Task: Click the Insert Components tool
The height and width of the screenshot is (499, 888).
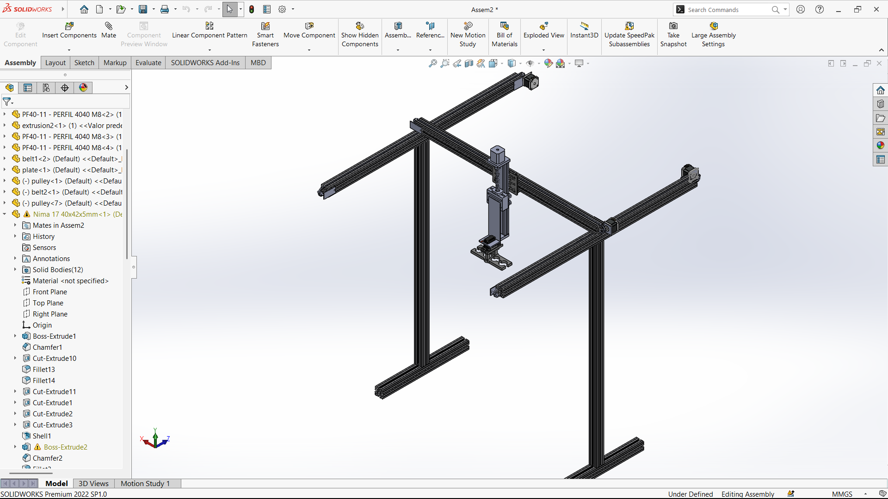Action: (69, 30)
